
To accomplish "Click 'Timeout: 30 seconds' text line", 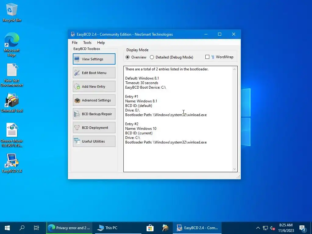I will (142, 83).
